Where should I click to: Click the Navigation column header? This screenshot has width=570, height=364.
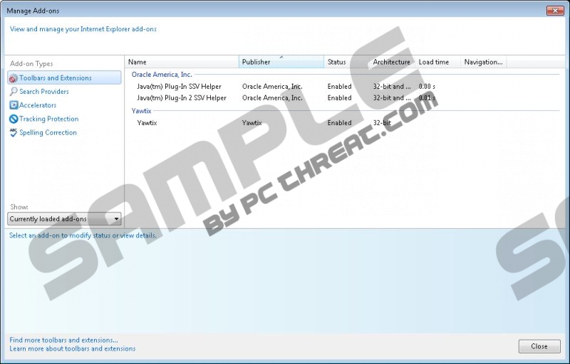point(483,62)
